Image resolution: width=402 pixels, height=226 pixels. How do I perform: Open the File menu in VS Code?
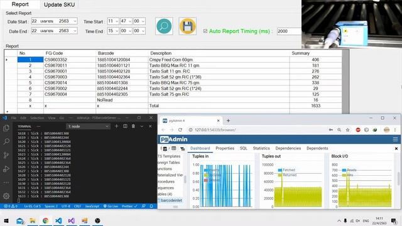click(x=14, y=118)
